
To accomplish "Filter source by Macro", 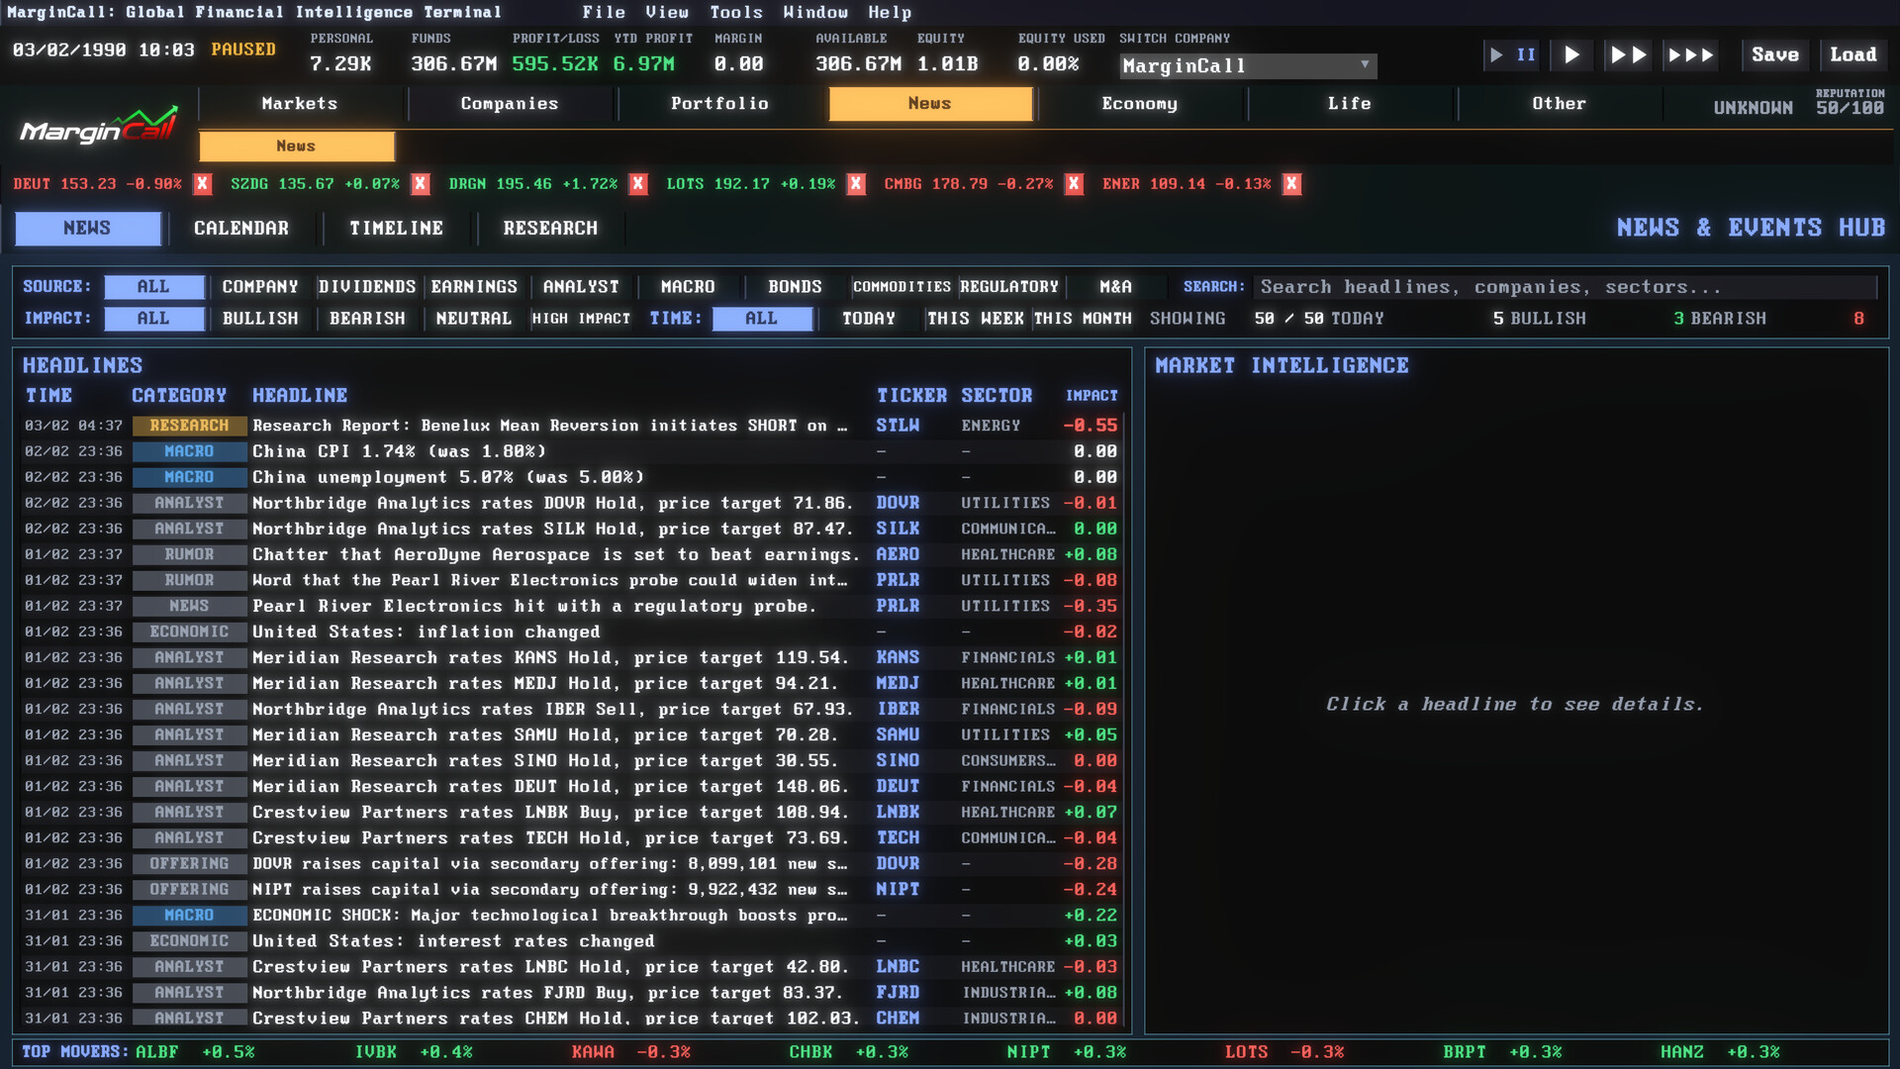I will [688, 287].
